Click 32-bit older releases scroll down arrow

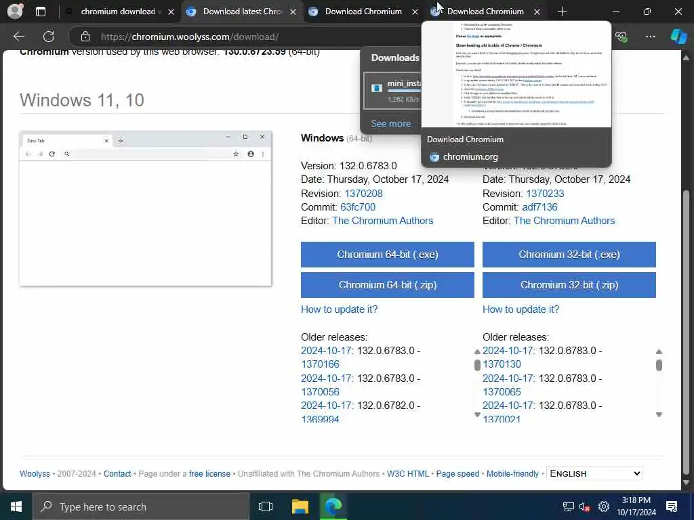pyautogui.click(x=659, y=414)
